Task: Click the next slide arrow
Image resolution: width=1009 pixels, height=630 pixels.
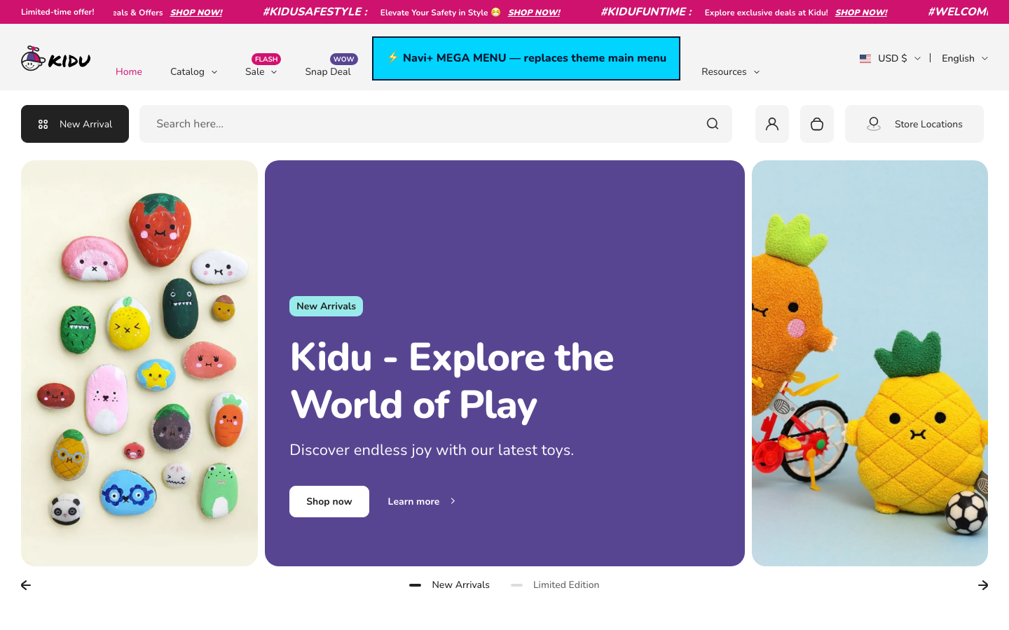Action: tap(983, 585)
